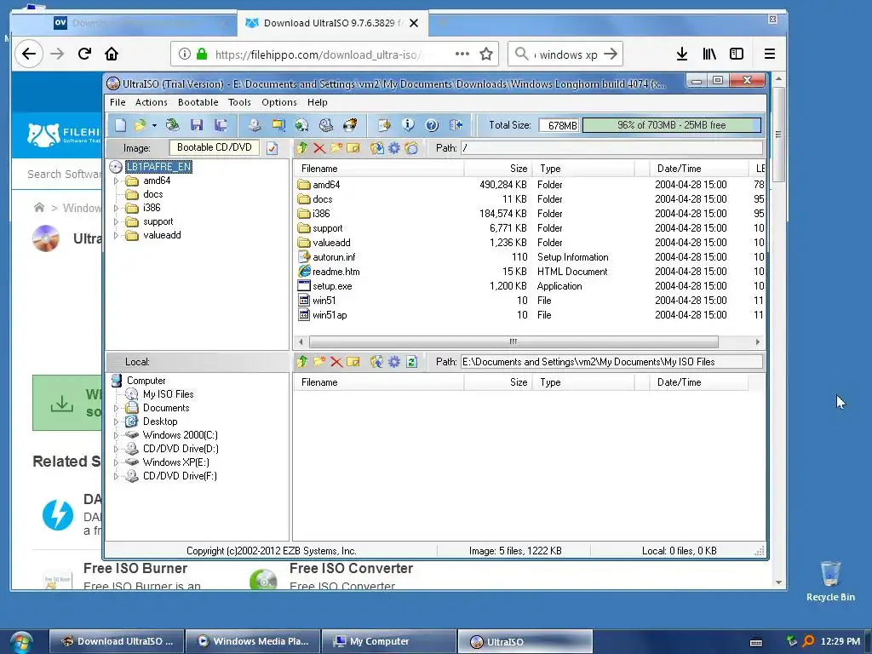Click the Local Path field showing My ISO Files
This screenshot has width=872, height=654.
pyautogui.click(x=611, y=361)
